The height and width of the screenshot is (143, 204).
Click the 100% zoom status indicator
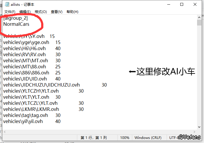click(124, 137)
